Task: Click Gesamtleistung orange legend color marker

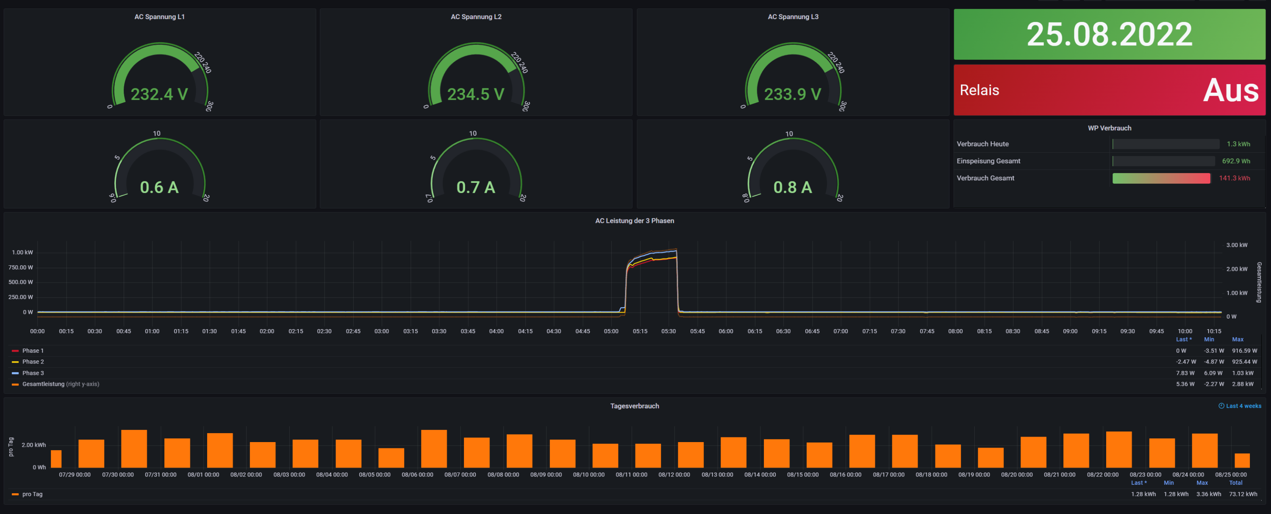Action: pos(15,385)
